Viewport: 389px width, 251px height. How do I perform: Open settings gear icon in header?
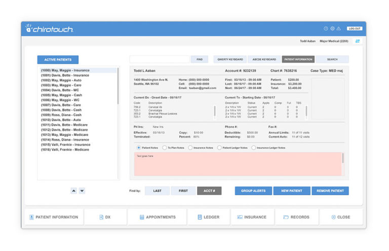point(332,29)
